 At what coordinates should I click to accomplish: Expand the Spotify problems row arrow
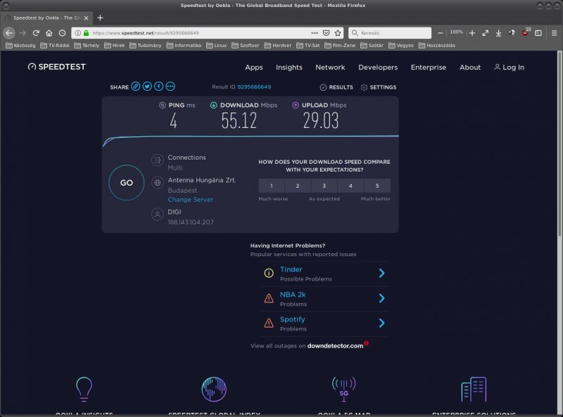[381, 323]
